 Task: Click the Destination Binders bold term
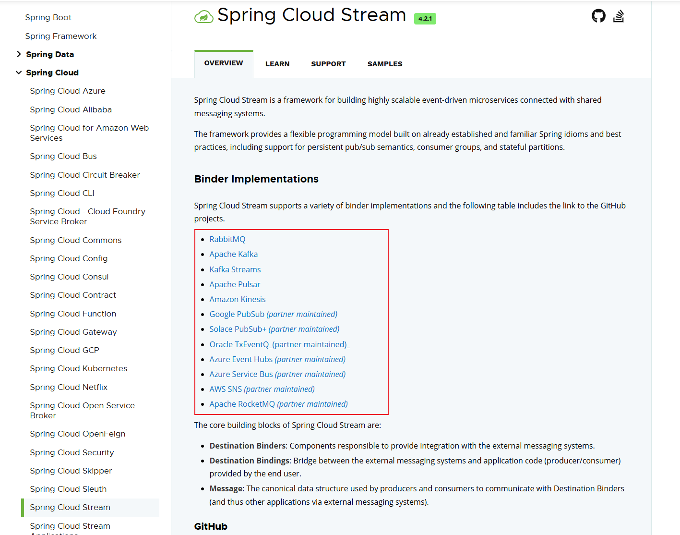248,446
